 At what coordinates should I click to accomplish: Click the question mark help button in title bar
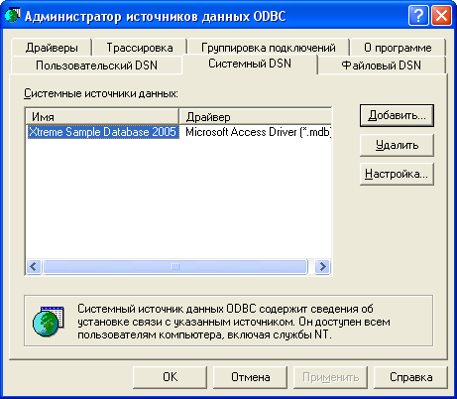pyautogui.click(x=418, y=16)
